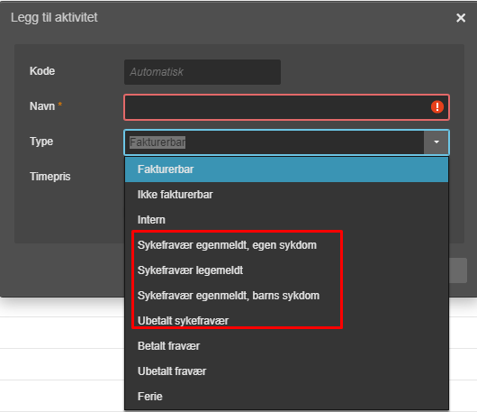This screenshot has height=412, width=477.
Task: Click the Legg til aktivitet dialog title
Action: (54, 18)
